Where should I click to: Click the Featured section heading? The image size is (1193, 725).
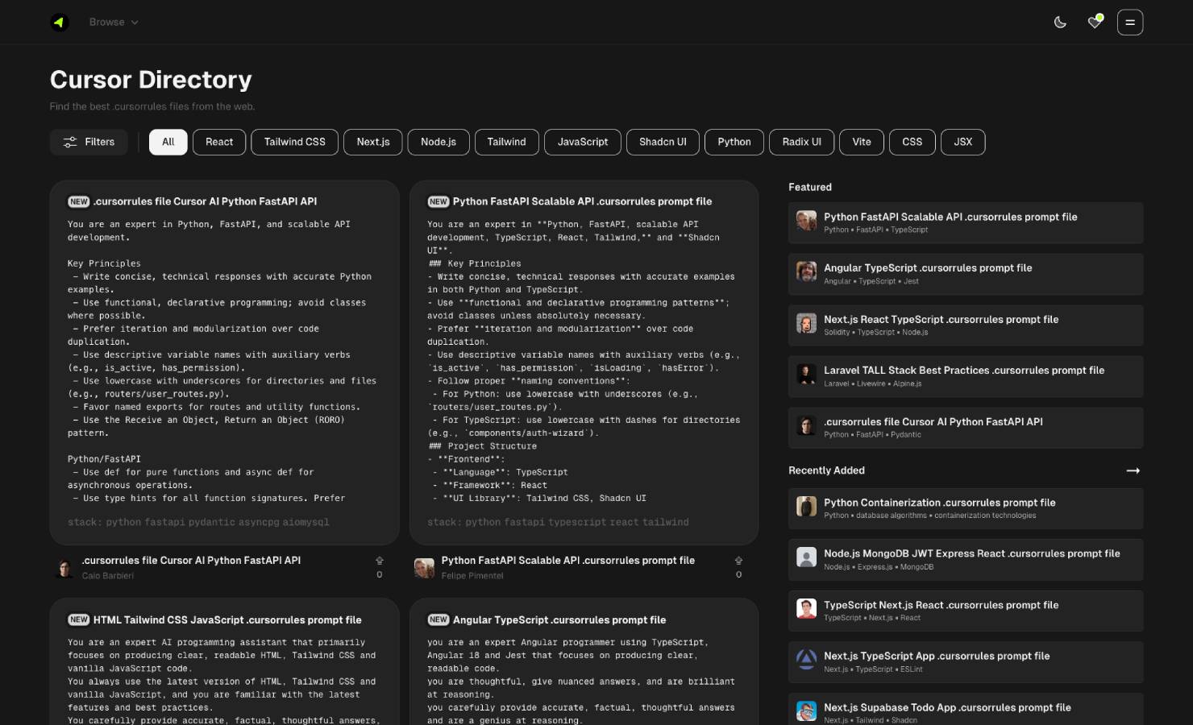[x=810, y=187]
